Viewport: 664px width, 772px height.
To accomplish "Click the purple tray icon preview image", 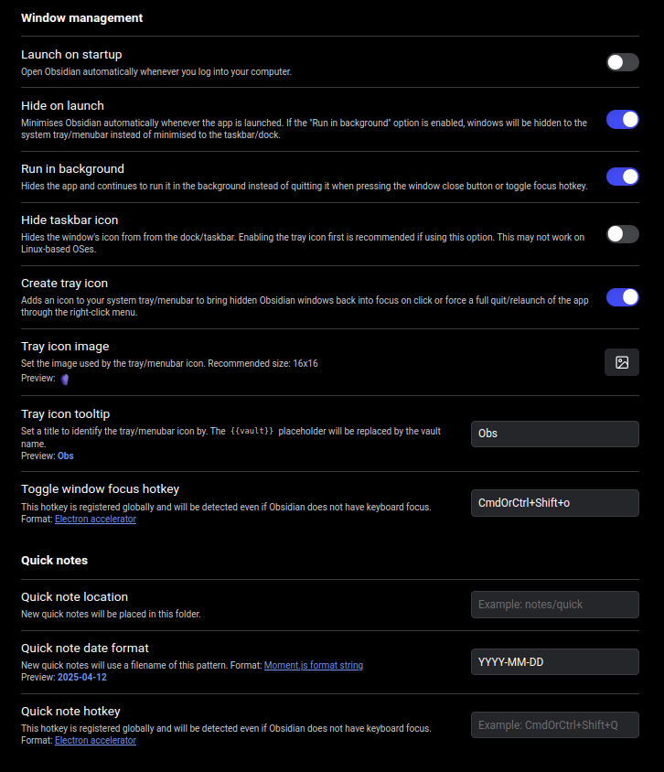I will click(x=65, y=379).
